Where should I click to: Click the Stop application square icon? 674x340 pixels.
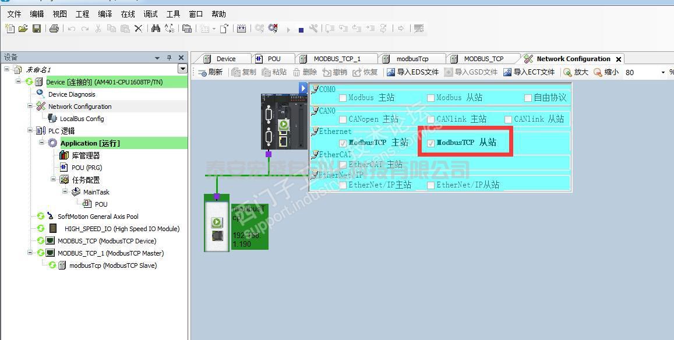pyautogui.click(x=301, y=30)
